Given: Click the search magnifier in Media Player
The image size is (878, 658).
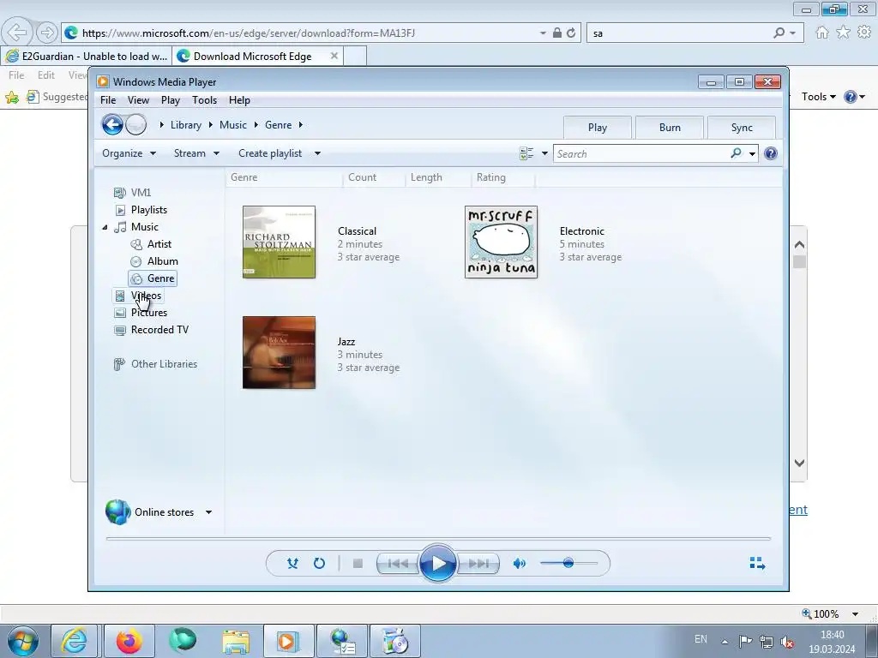Looking at the screenshot, I should tap(736, 153).
